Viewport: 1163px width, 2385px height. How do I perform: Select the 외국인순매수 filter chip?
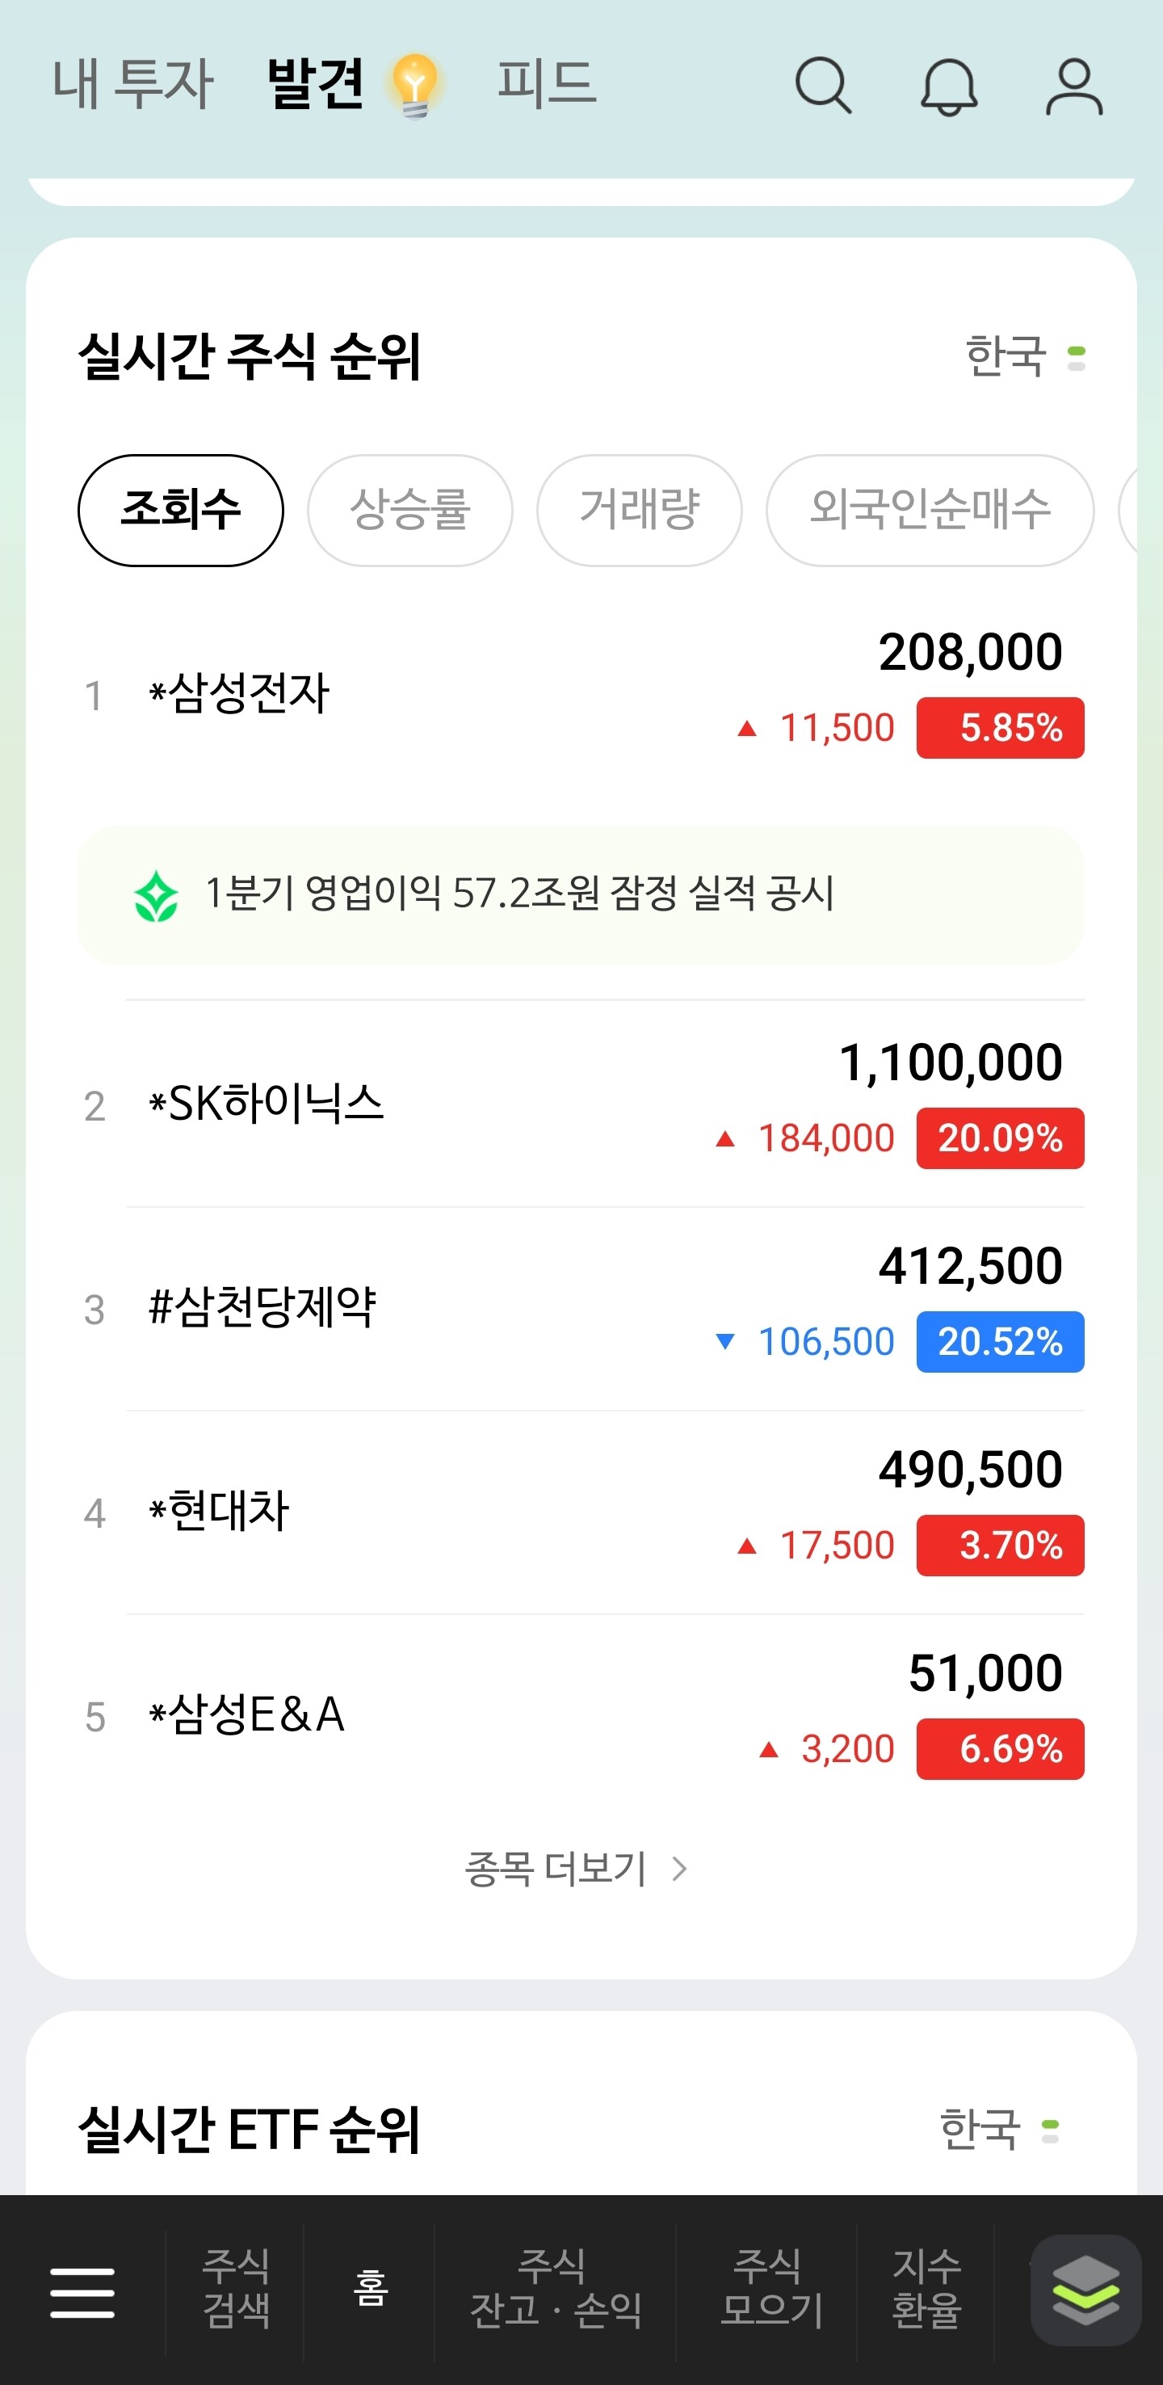[930, 509]
